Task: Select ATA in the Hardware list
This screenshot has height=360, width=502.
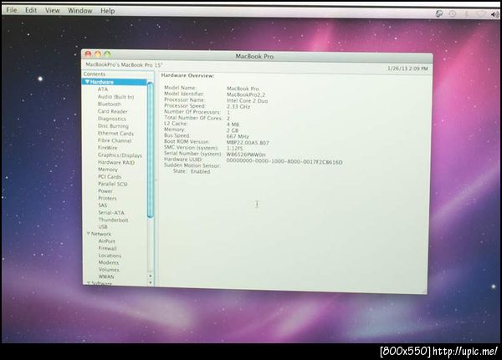Action: tap(103, 89)
